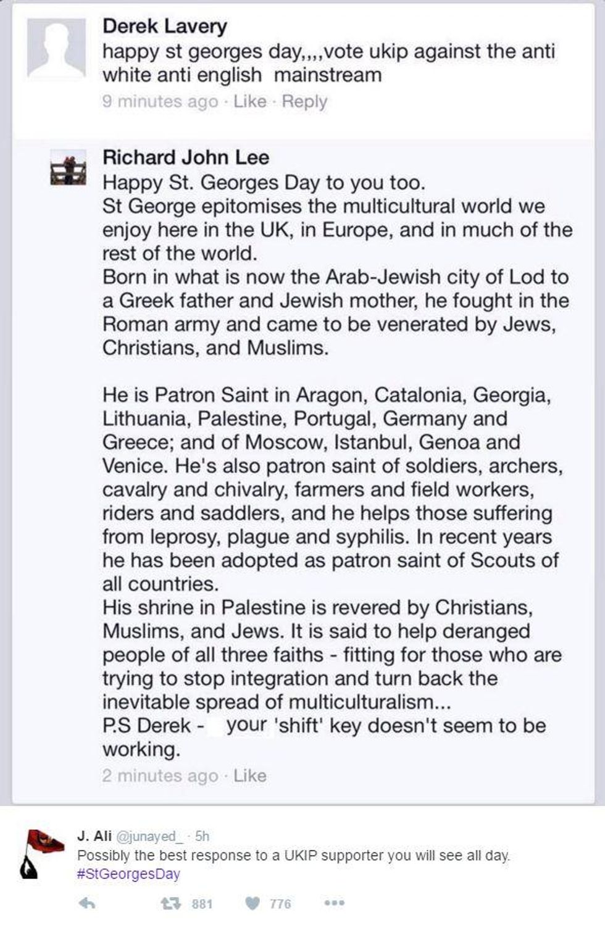
Task: Open the '9 minutes ago' comment timestamp
Action: click(161, 101)
